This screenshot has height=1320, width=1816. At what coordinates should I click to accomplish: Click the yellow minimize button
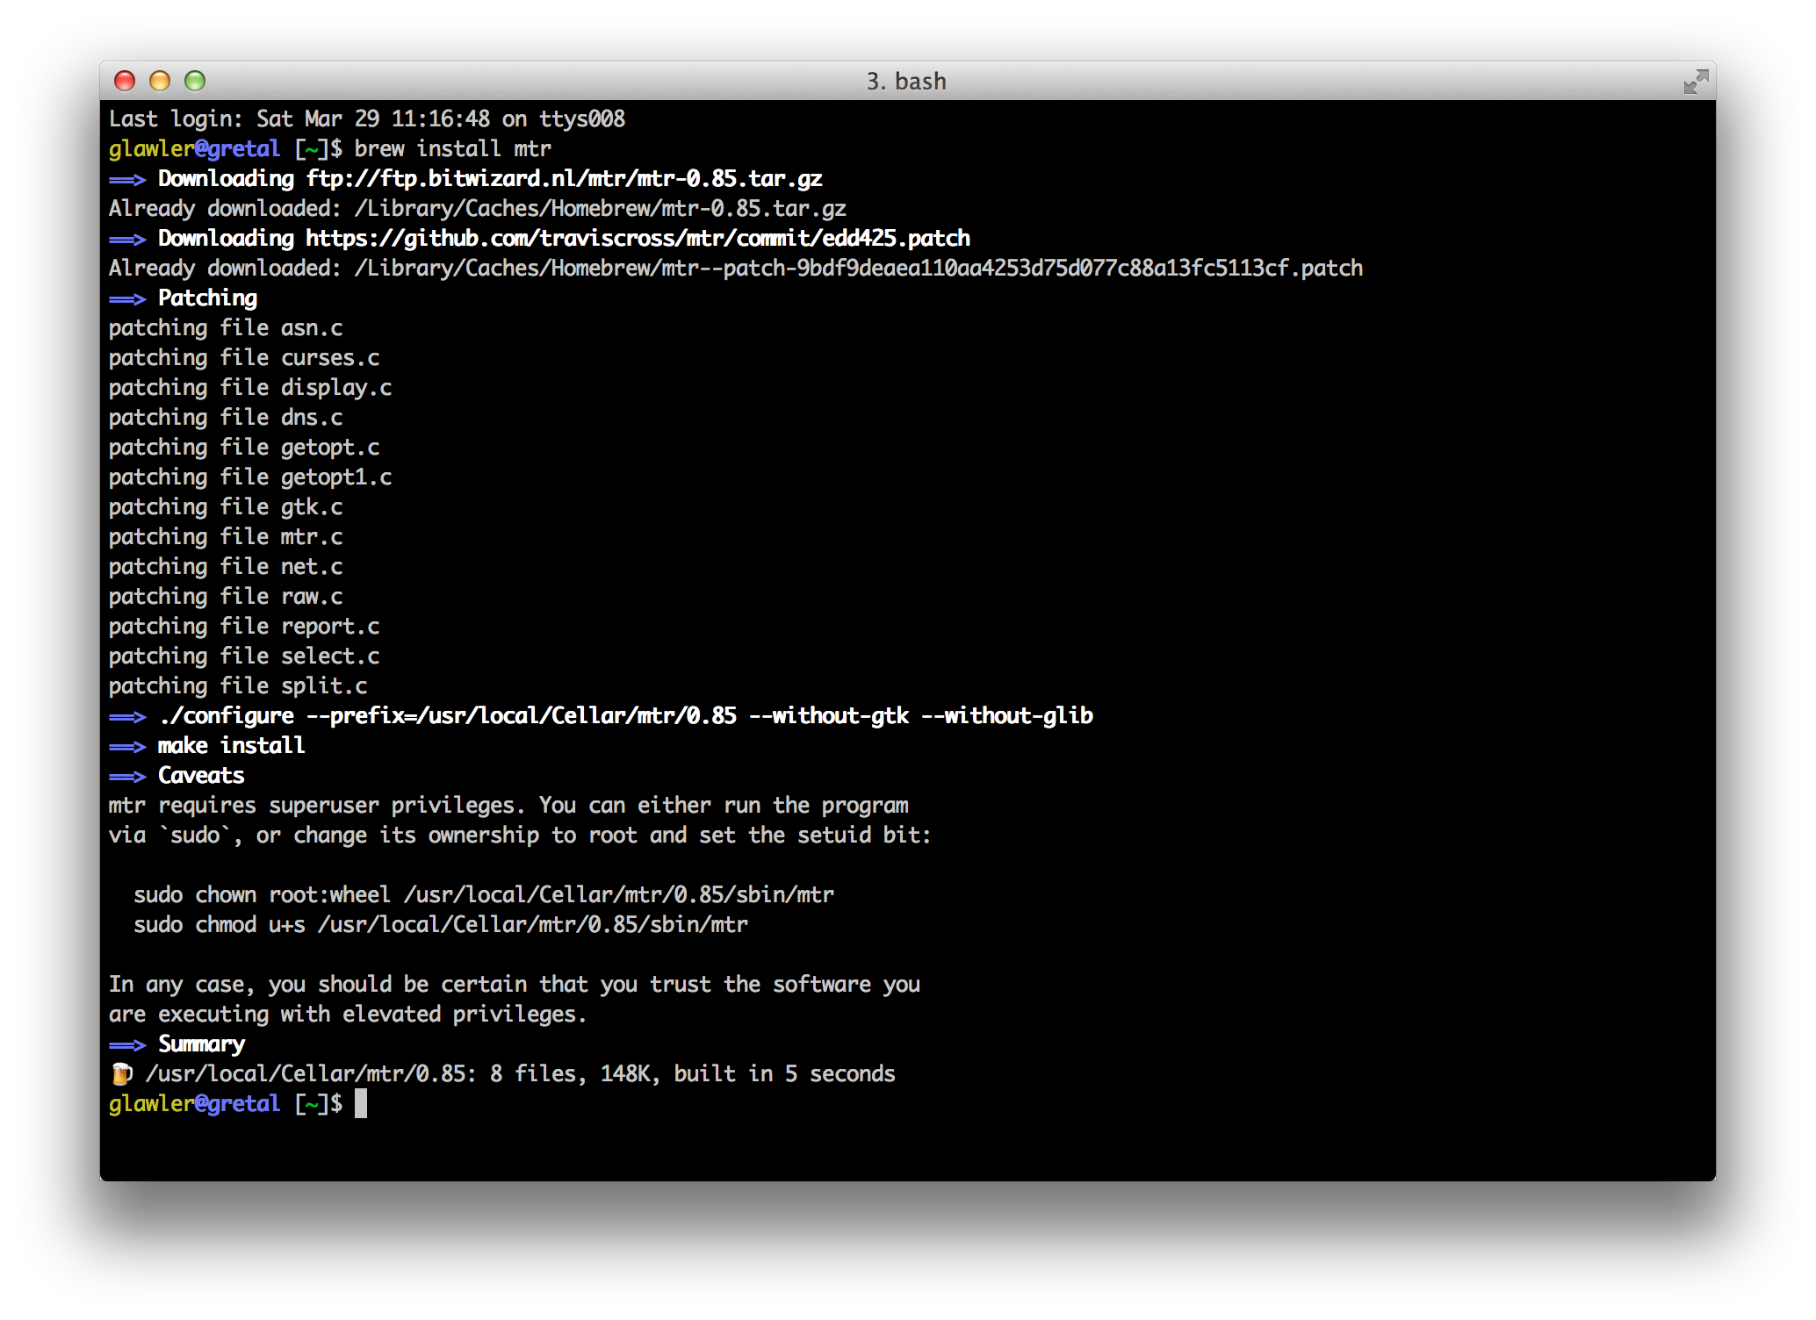158,81
